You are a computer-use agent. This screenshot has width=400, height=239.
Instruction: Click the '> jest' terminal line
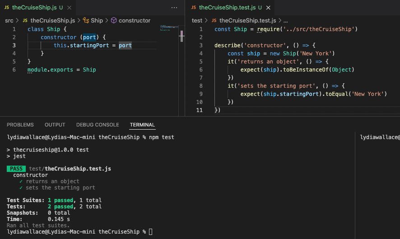16,156
